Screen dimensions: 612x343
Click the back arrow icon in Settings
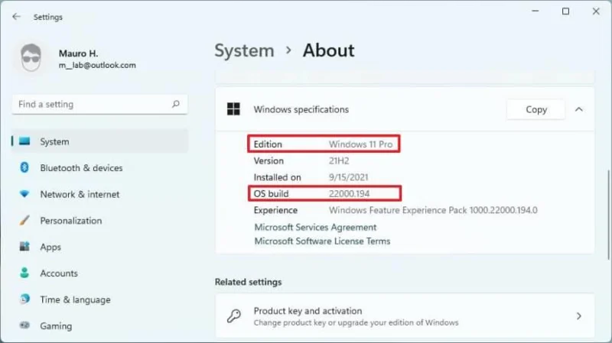click(x=16, y=17)
